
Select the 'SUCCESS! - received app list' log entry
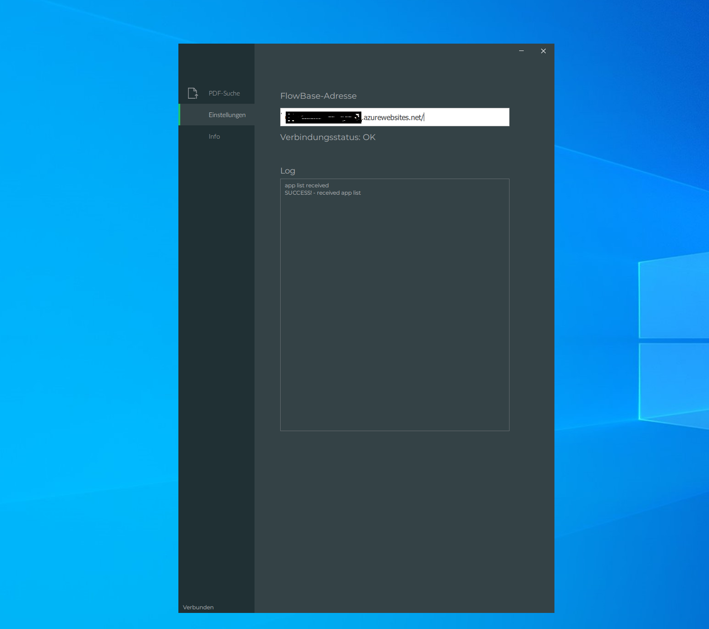(322, 193)
